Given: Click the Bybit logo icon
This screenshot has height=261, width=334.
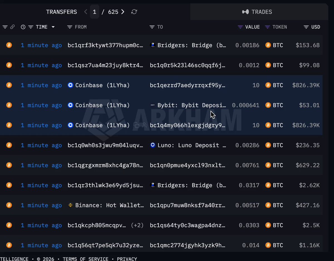Looking at the screenshot, I should point(153,105).
